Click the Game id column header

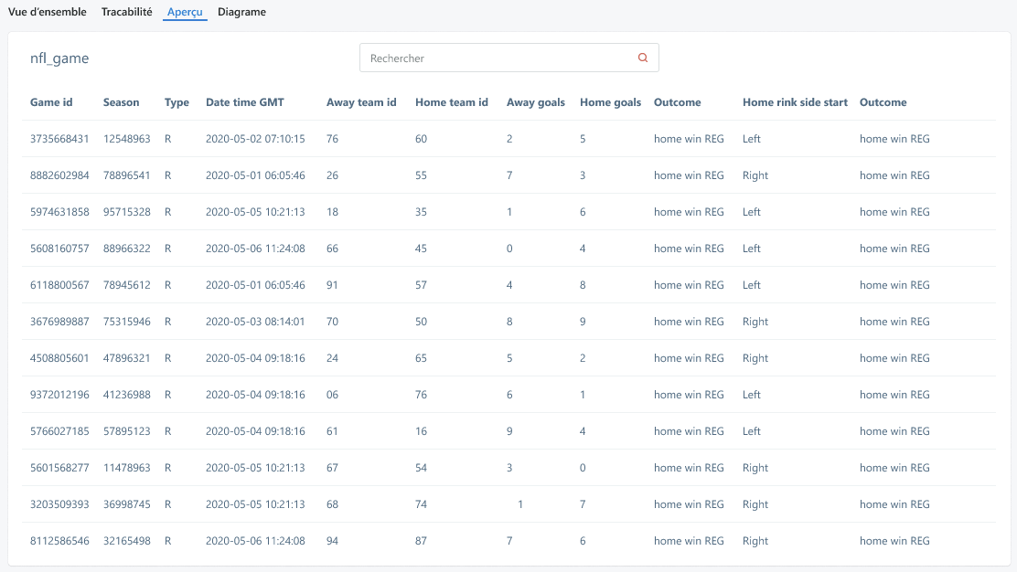tap(51, 102)
